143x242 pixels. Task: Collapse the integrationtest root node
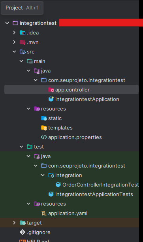point(7,23)
